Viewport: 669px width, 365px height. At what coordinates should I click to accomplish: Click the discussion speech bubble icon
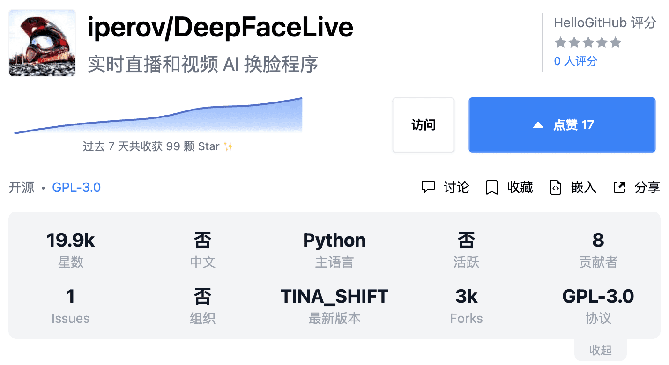click(428, 187)
